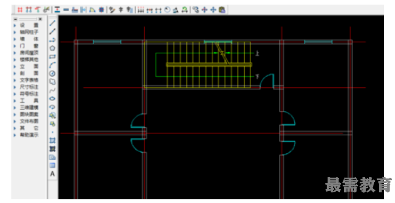The width and height of the screenshot is (395, 203).
Task: Expand the 楼梯其他 menu arrow
Action: tap(15, 60)
